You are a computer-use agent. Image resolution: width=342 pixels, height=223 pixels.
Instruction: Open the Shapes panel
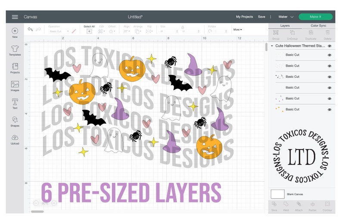(15, 122)
